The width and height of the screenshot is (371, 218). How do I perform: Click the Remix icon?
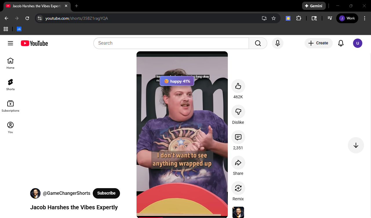point(238,188)
